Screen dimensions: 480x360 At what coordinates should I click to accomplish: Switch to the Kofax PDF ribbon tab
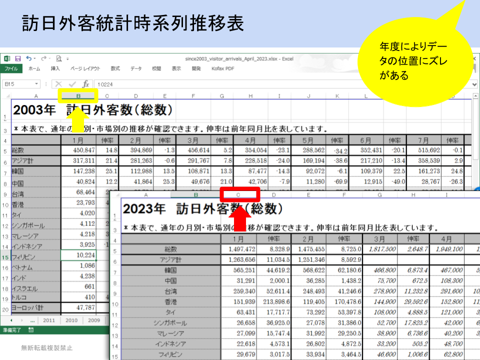tap(223, 68)
